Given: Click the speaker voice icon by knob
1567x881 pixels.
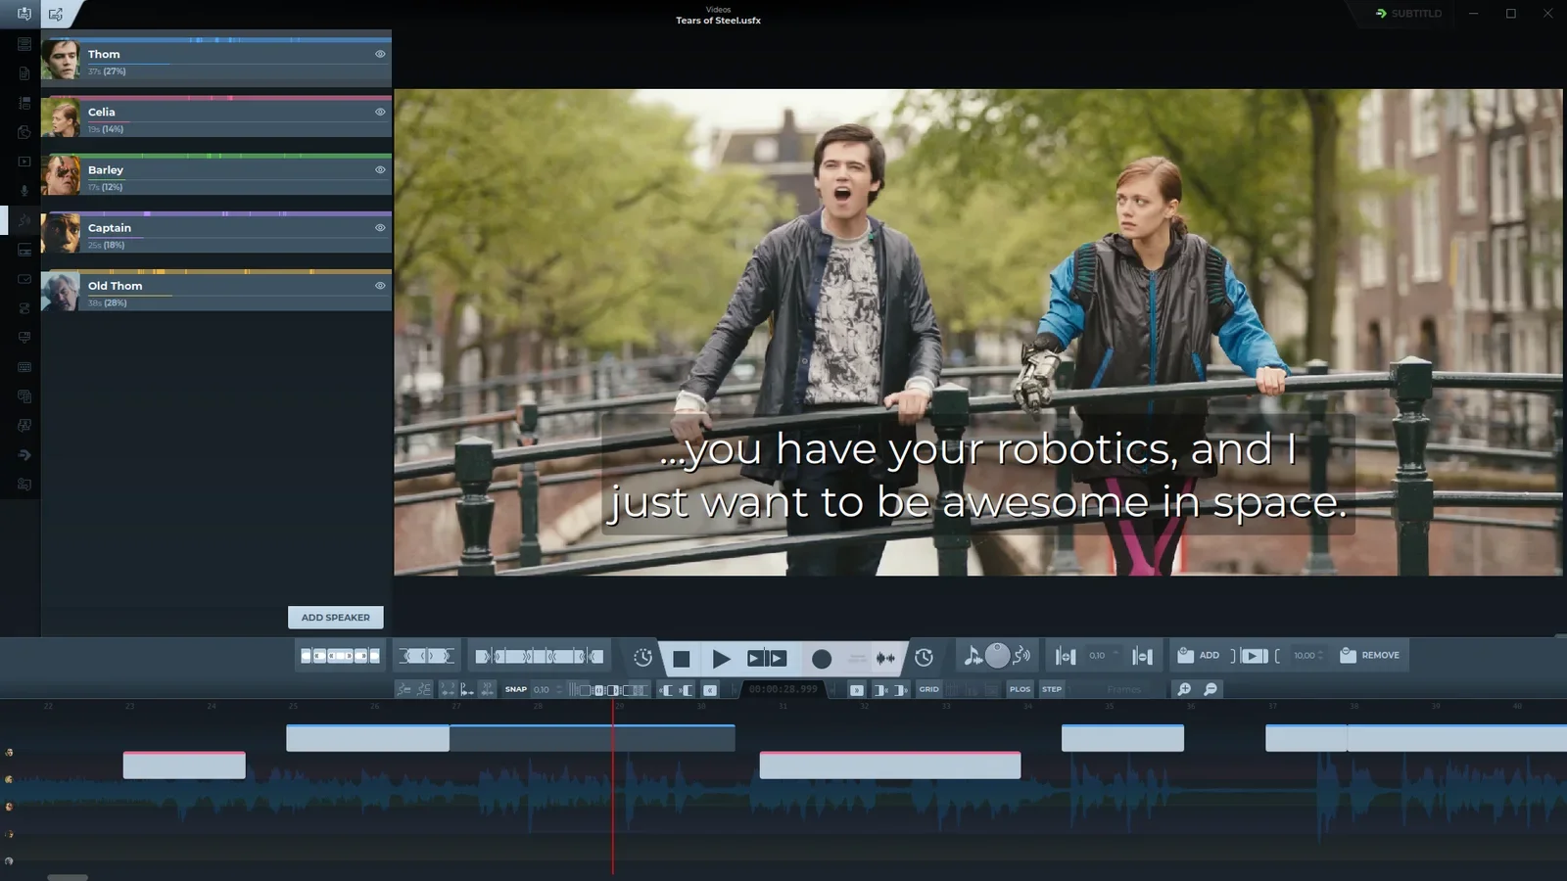Looking at the screenshot, I should 1021,655.
